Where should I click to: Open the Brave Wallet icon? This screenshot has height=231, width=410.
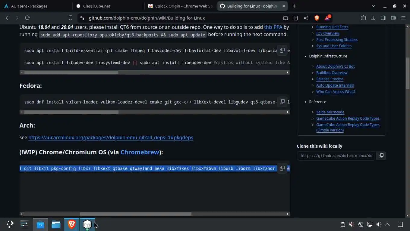[393, 18]
